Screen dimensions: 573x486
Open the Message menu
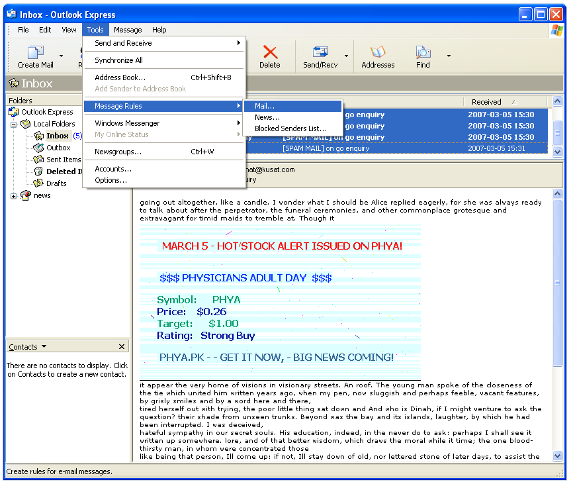128,30
